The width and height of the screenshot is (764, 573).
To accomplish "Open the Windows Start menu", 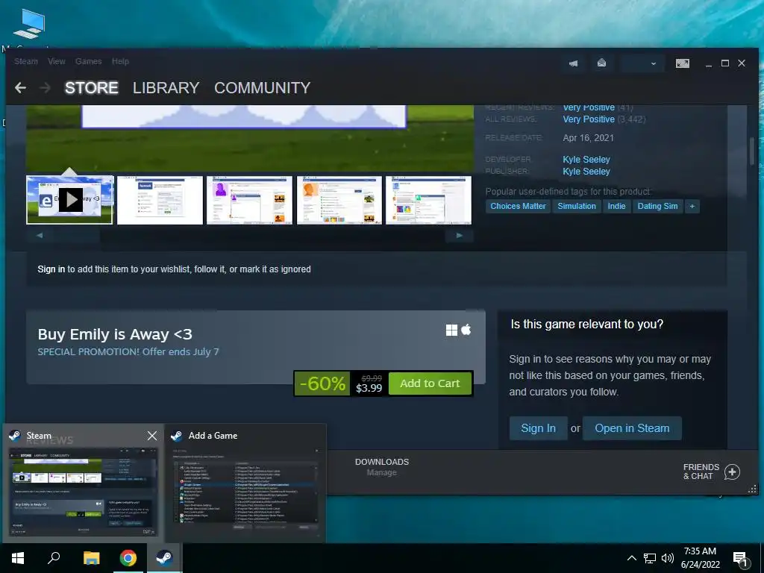I will (18, 558).
